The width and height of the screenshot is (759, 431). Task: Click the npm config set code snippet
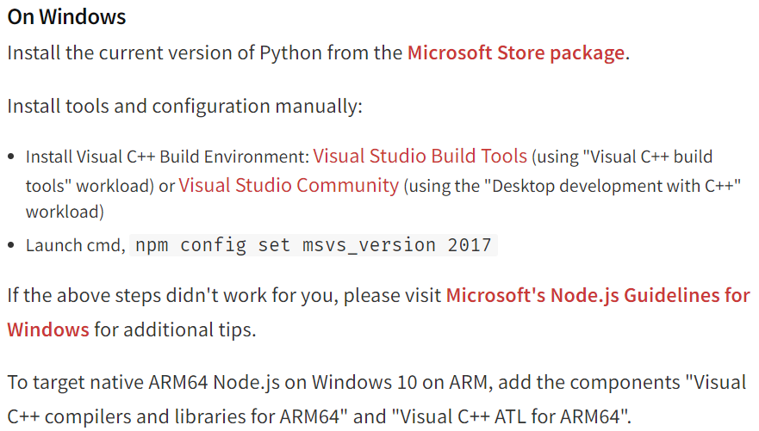[314, 245]
